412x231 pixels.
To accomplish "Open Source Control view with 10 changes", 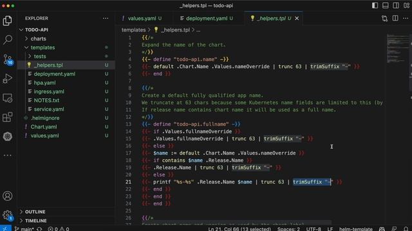I will click(x=7, y=60).
